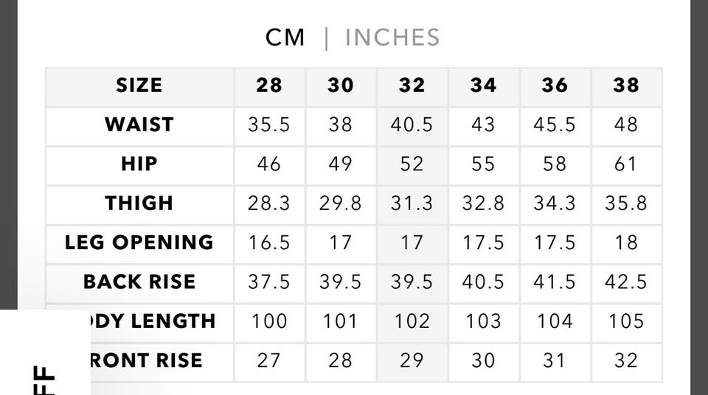Screen dimensions: 708x395
Task: Click the body length 103 cell
Action: [x=483, y=321]
